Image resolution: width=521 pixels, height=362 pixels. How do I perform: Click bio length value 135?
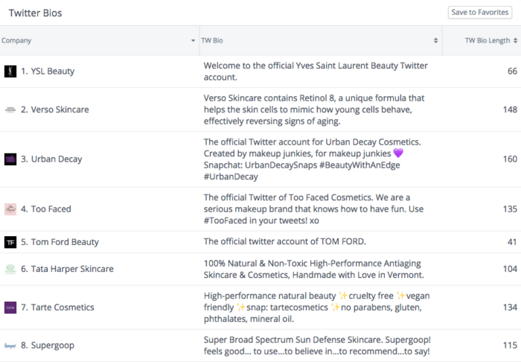coord(510,209)
